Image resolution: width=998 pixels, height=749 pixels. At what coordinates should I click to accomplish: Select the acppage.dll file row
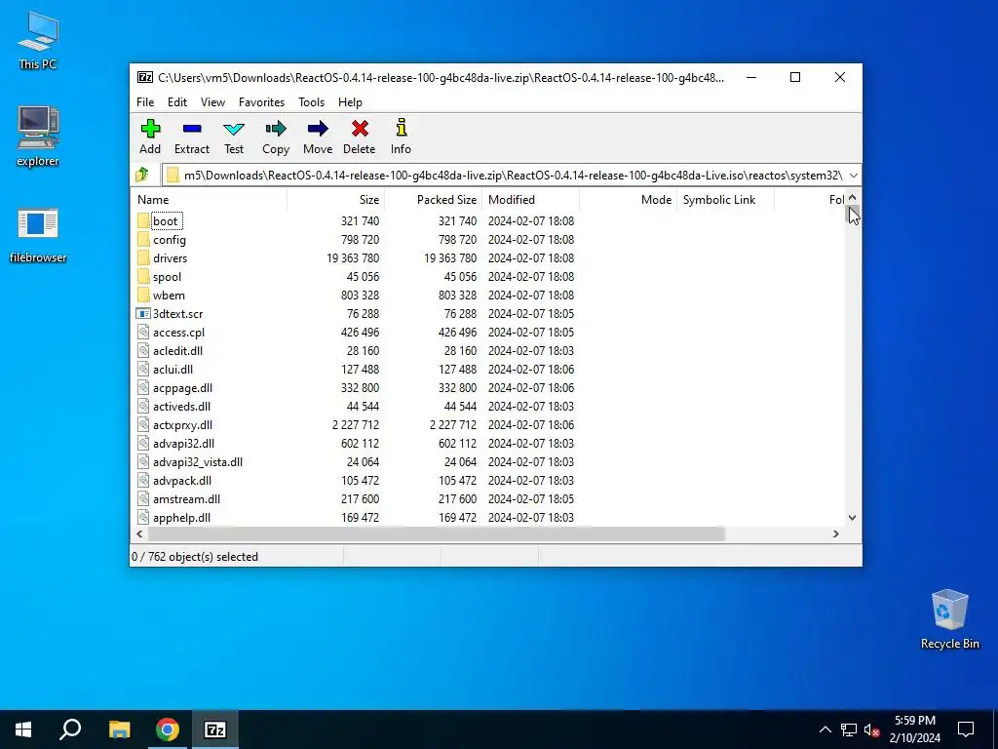pos(356,388)
